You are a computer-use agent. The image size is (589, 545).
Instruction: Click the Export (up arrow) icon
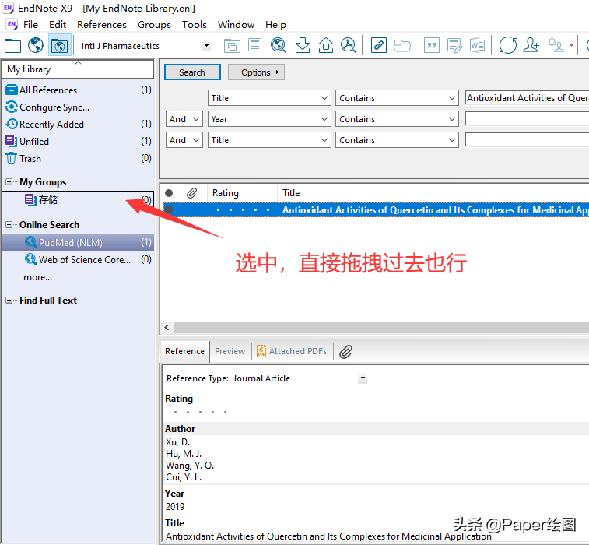pos(326,46)
